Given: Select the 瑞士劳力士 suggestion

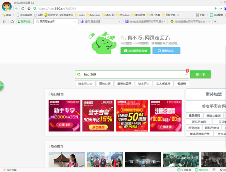Looking at the screenshot, I should pos(85,83).
